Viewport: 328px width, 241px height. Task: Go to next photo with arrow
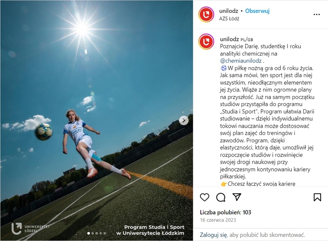pyautogui.click(x=183, y=120)
